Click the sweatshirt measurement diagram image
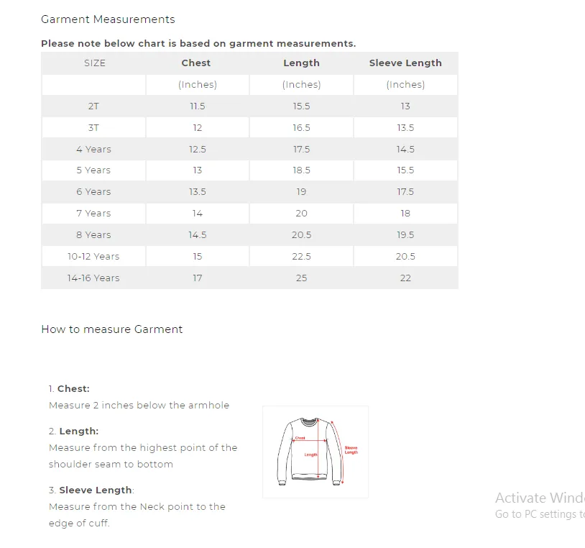 click(x=315, y=452)
